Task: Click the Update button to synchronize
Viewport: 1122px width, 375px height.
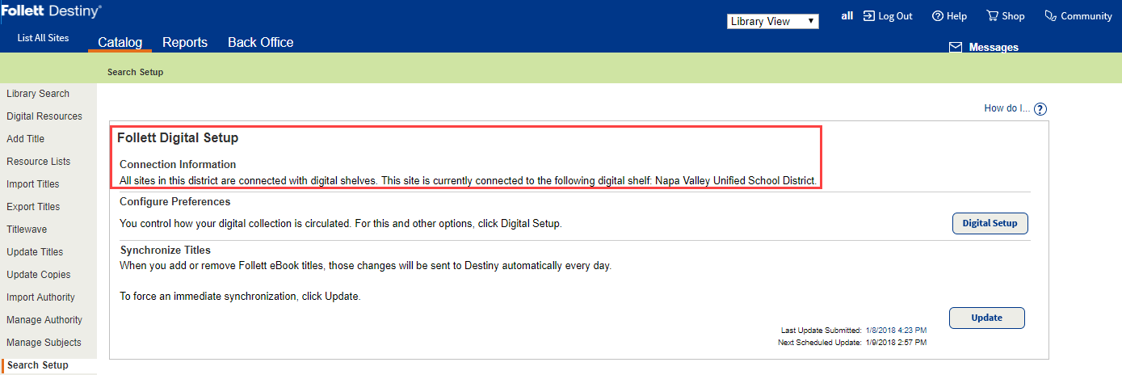Action: point(987,318)
